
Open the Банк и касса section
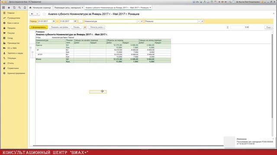click(13, 23)
